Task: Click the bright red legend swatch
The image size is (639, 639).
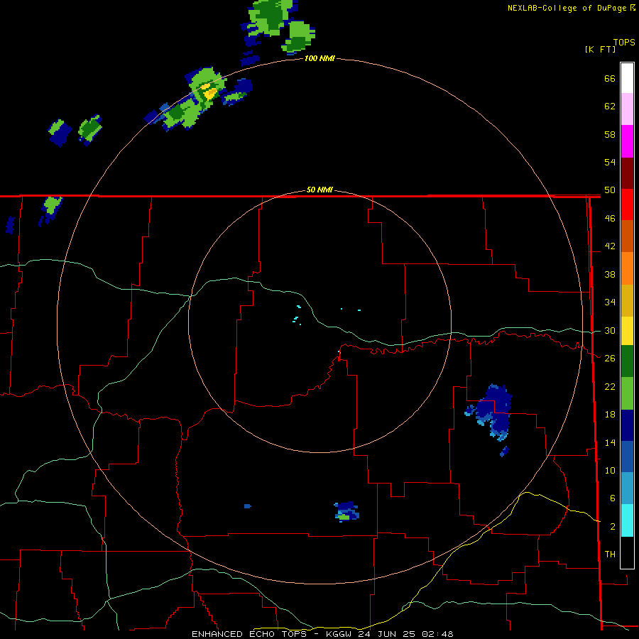Action: pyautogui.click(x=627, y=204)
